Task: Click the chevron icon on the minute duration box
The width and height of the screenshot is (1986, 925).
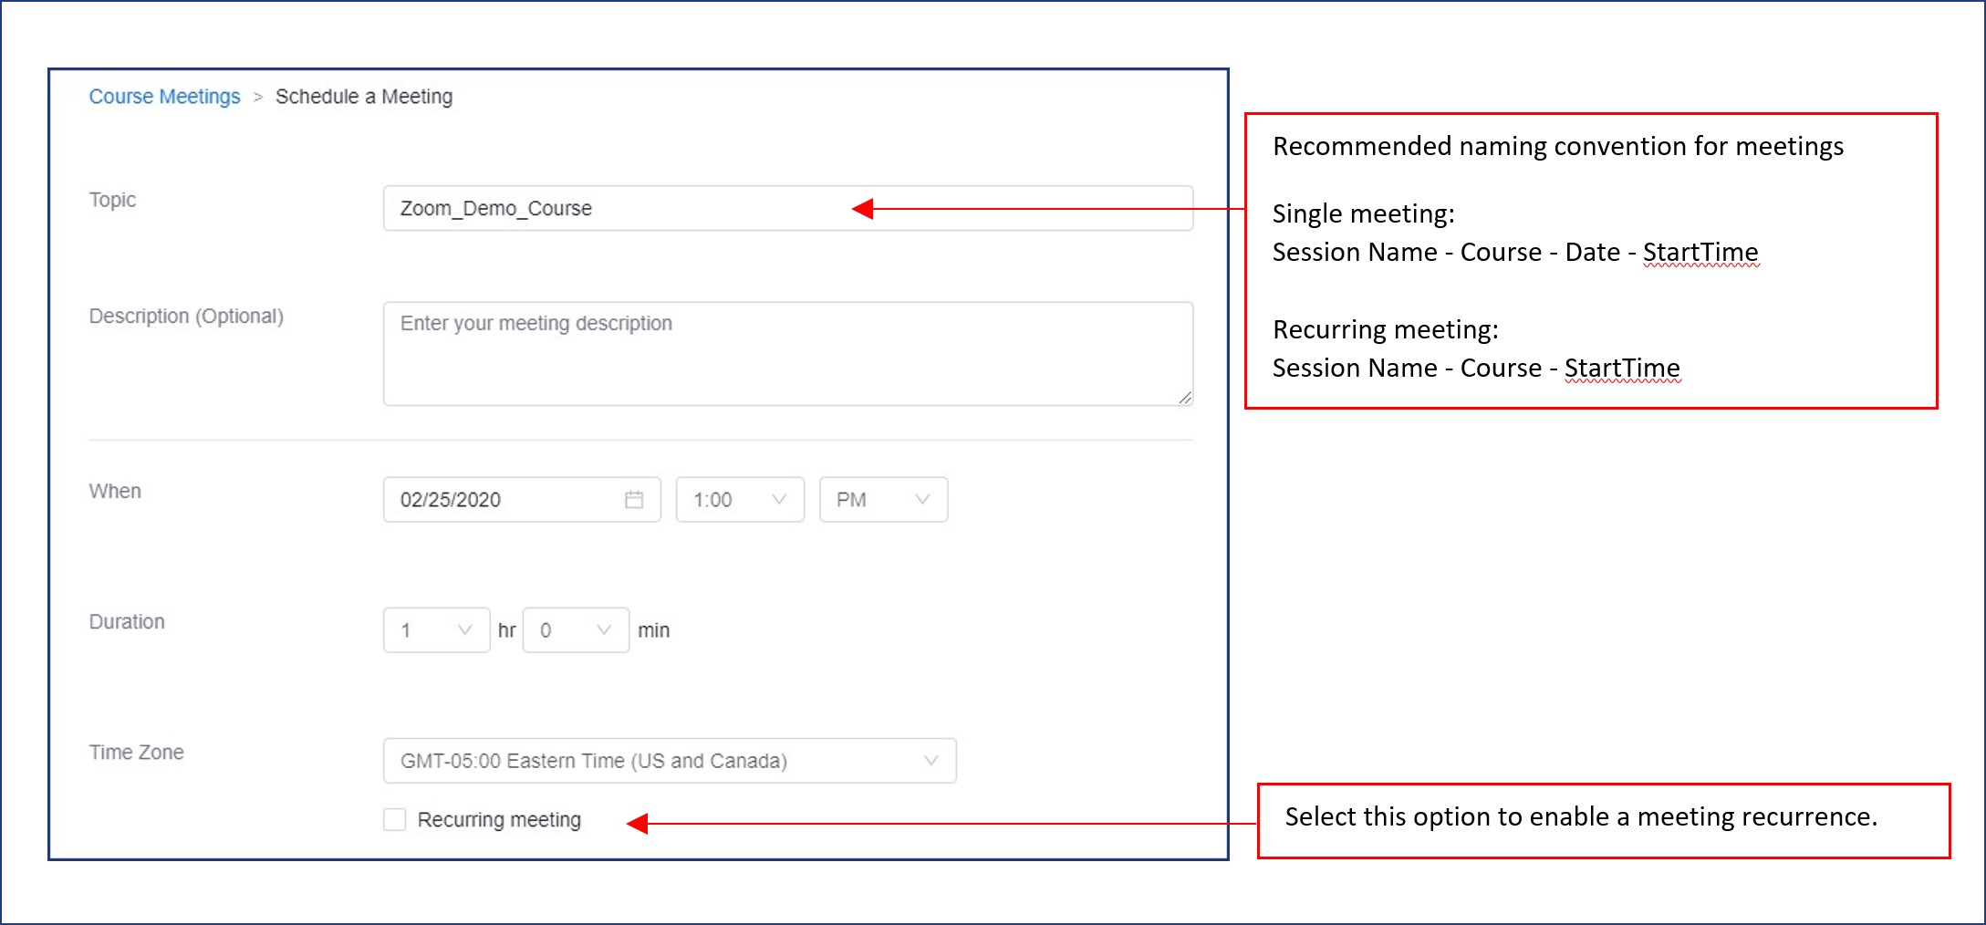Action: pyautogui.click(x=603, y=629)
